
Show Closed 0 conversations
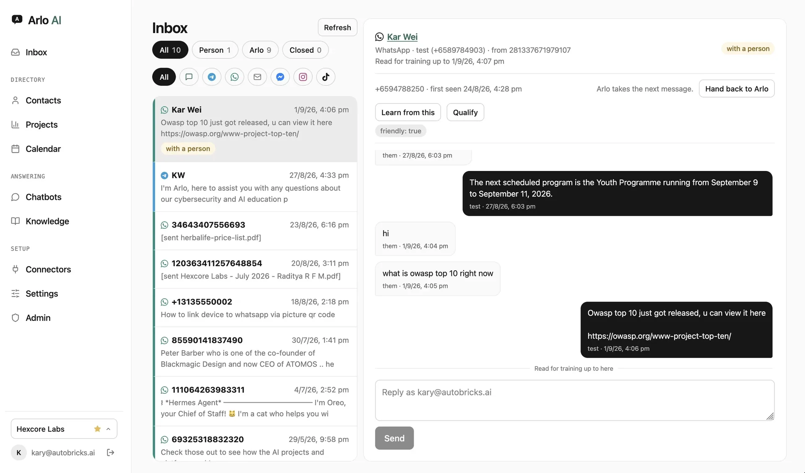click(306, 50)
